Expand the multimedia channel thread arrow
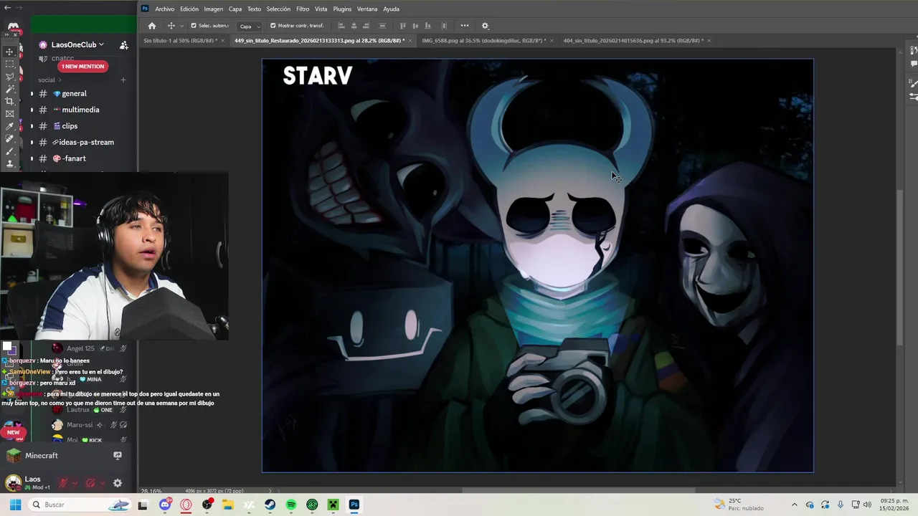This screenshot has width=918, height=516. coord(32,110)
